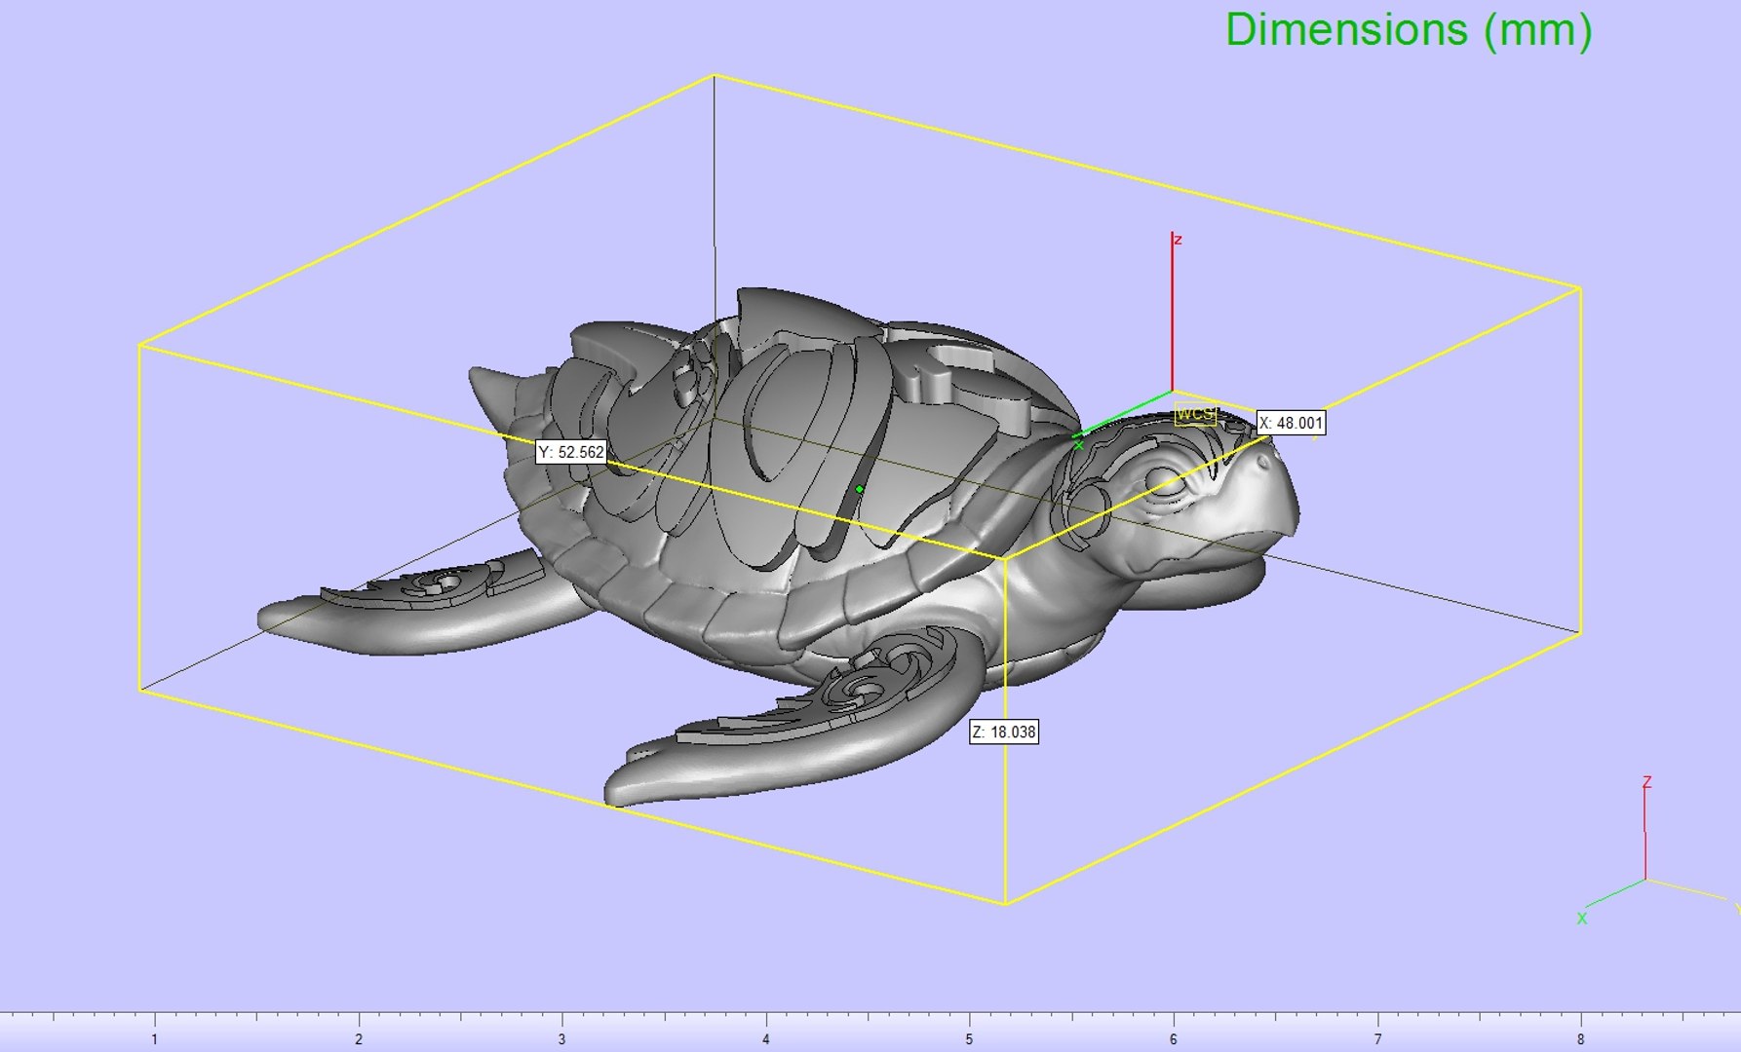This screenshot has width=1741, height=1052.
Task: Click ruler mark 8 on bottom ruler
Action: [1580, 1039]
